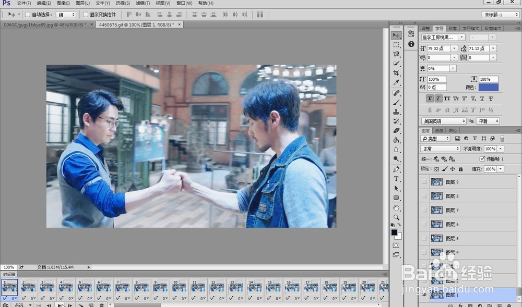Click the lock position icon

click(453, 169)
